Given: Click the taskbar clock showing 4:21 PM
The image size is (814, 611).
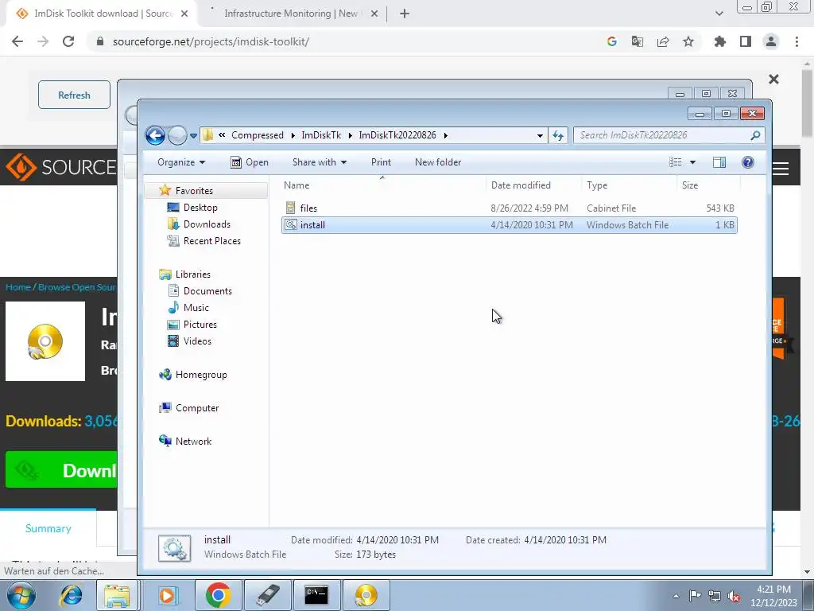Looking at the screenshot, I should click(773, 596).
